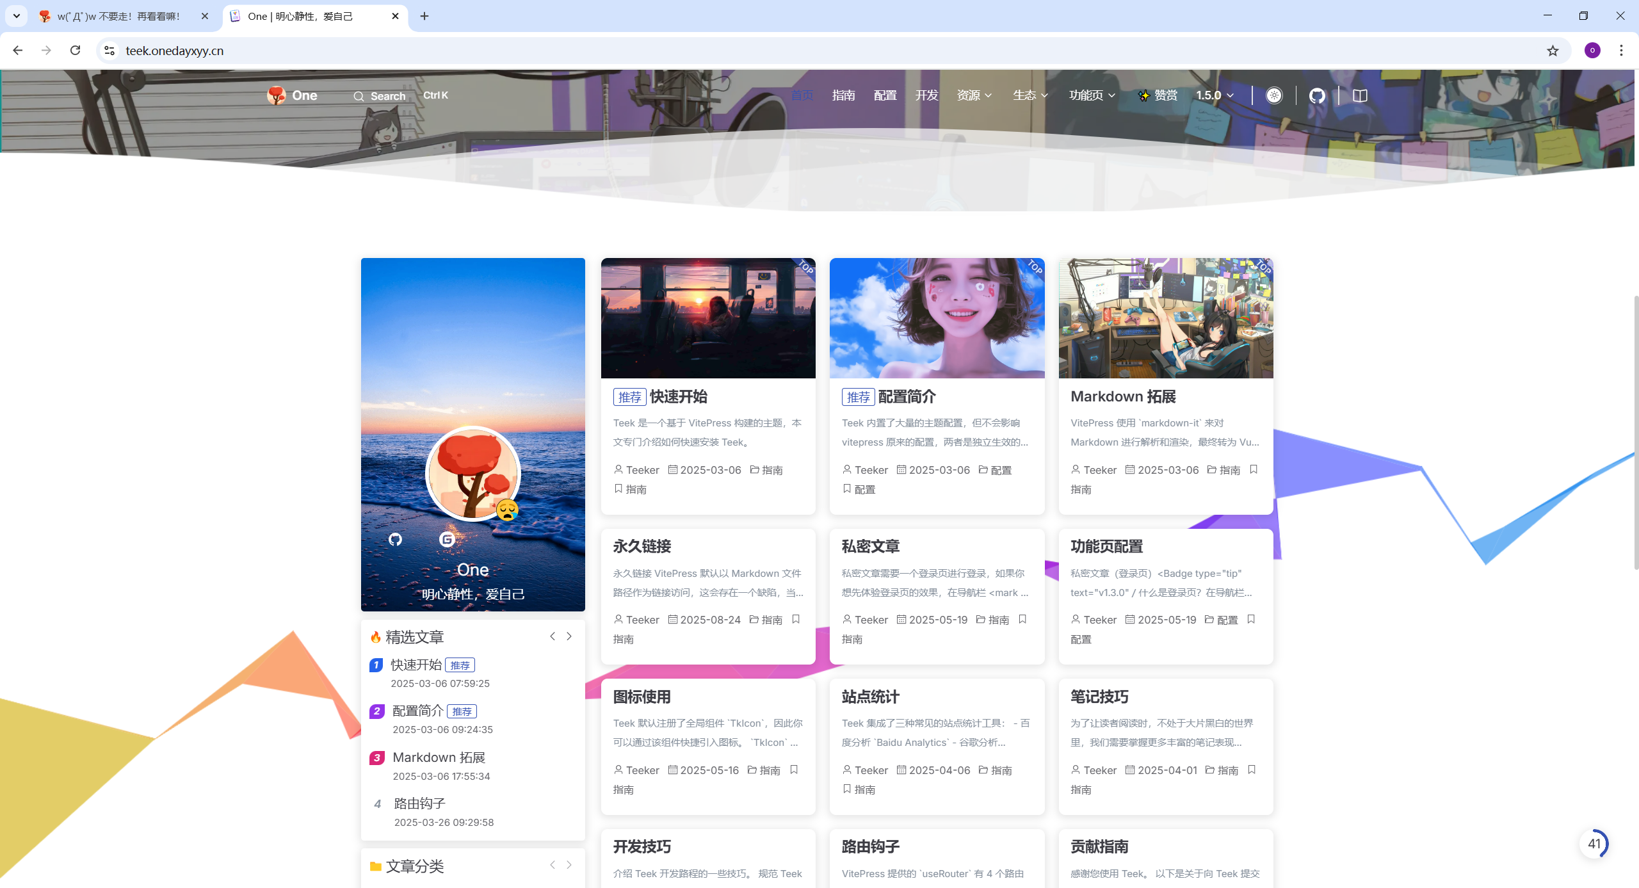This screenshot has height=888, width=1639.
Task: Show next featured articles page
Action: [x=569, y=636]
